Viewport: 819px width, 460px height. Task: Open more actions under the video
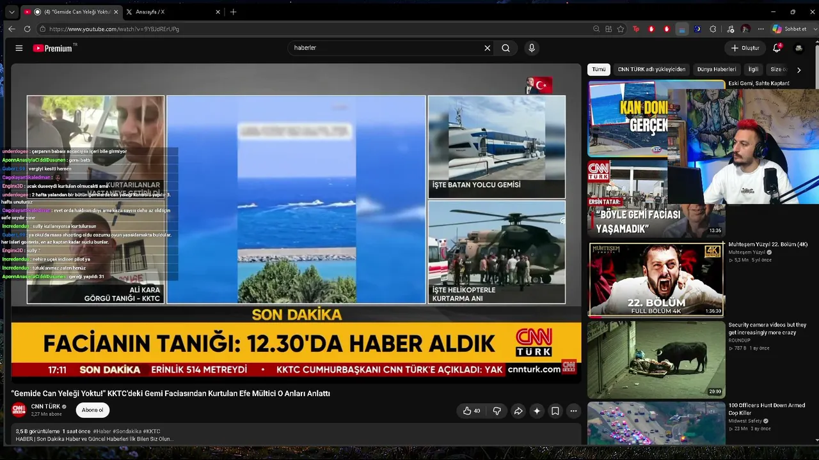click(x=574, y=411)
